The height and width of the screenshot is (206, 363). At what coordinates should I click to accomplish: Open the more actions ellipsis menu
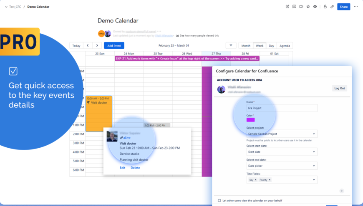coord(356,7)
